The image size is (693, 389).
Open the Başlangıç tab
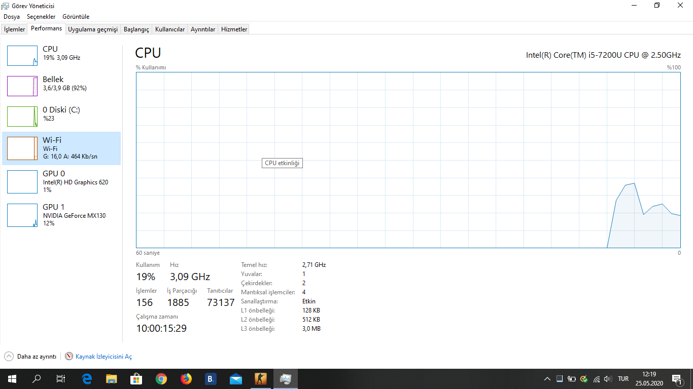click(136, 29)
